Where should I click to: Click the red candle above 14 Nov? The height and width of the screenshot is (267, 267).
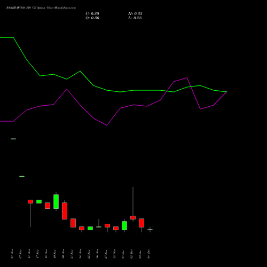tap(30, 201)
